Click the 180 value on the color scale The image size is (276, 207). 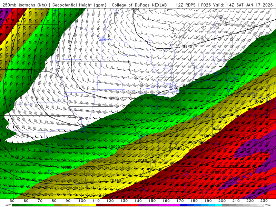coord(194,201)
